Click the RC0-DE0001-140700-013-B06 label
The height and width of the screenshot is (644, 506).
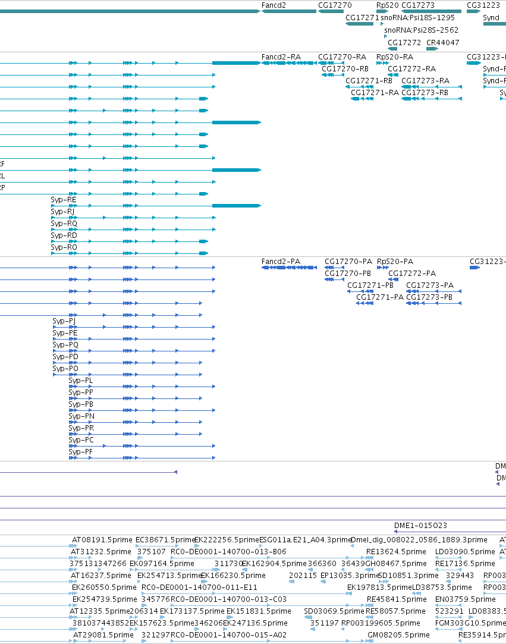(228, 552)
